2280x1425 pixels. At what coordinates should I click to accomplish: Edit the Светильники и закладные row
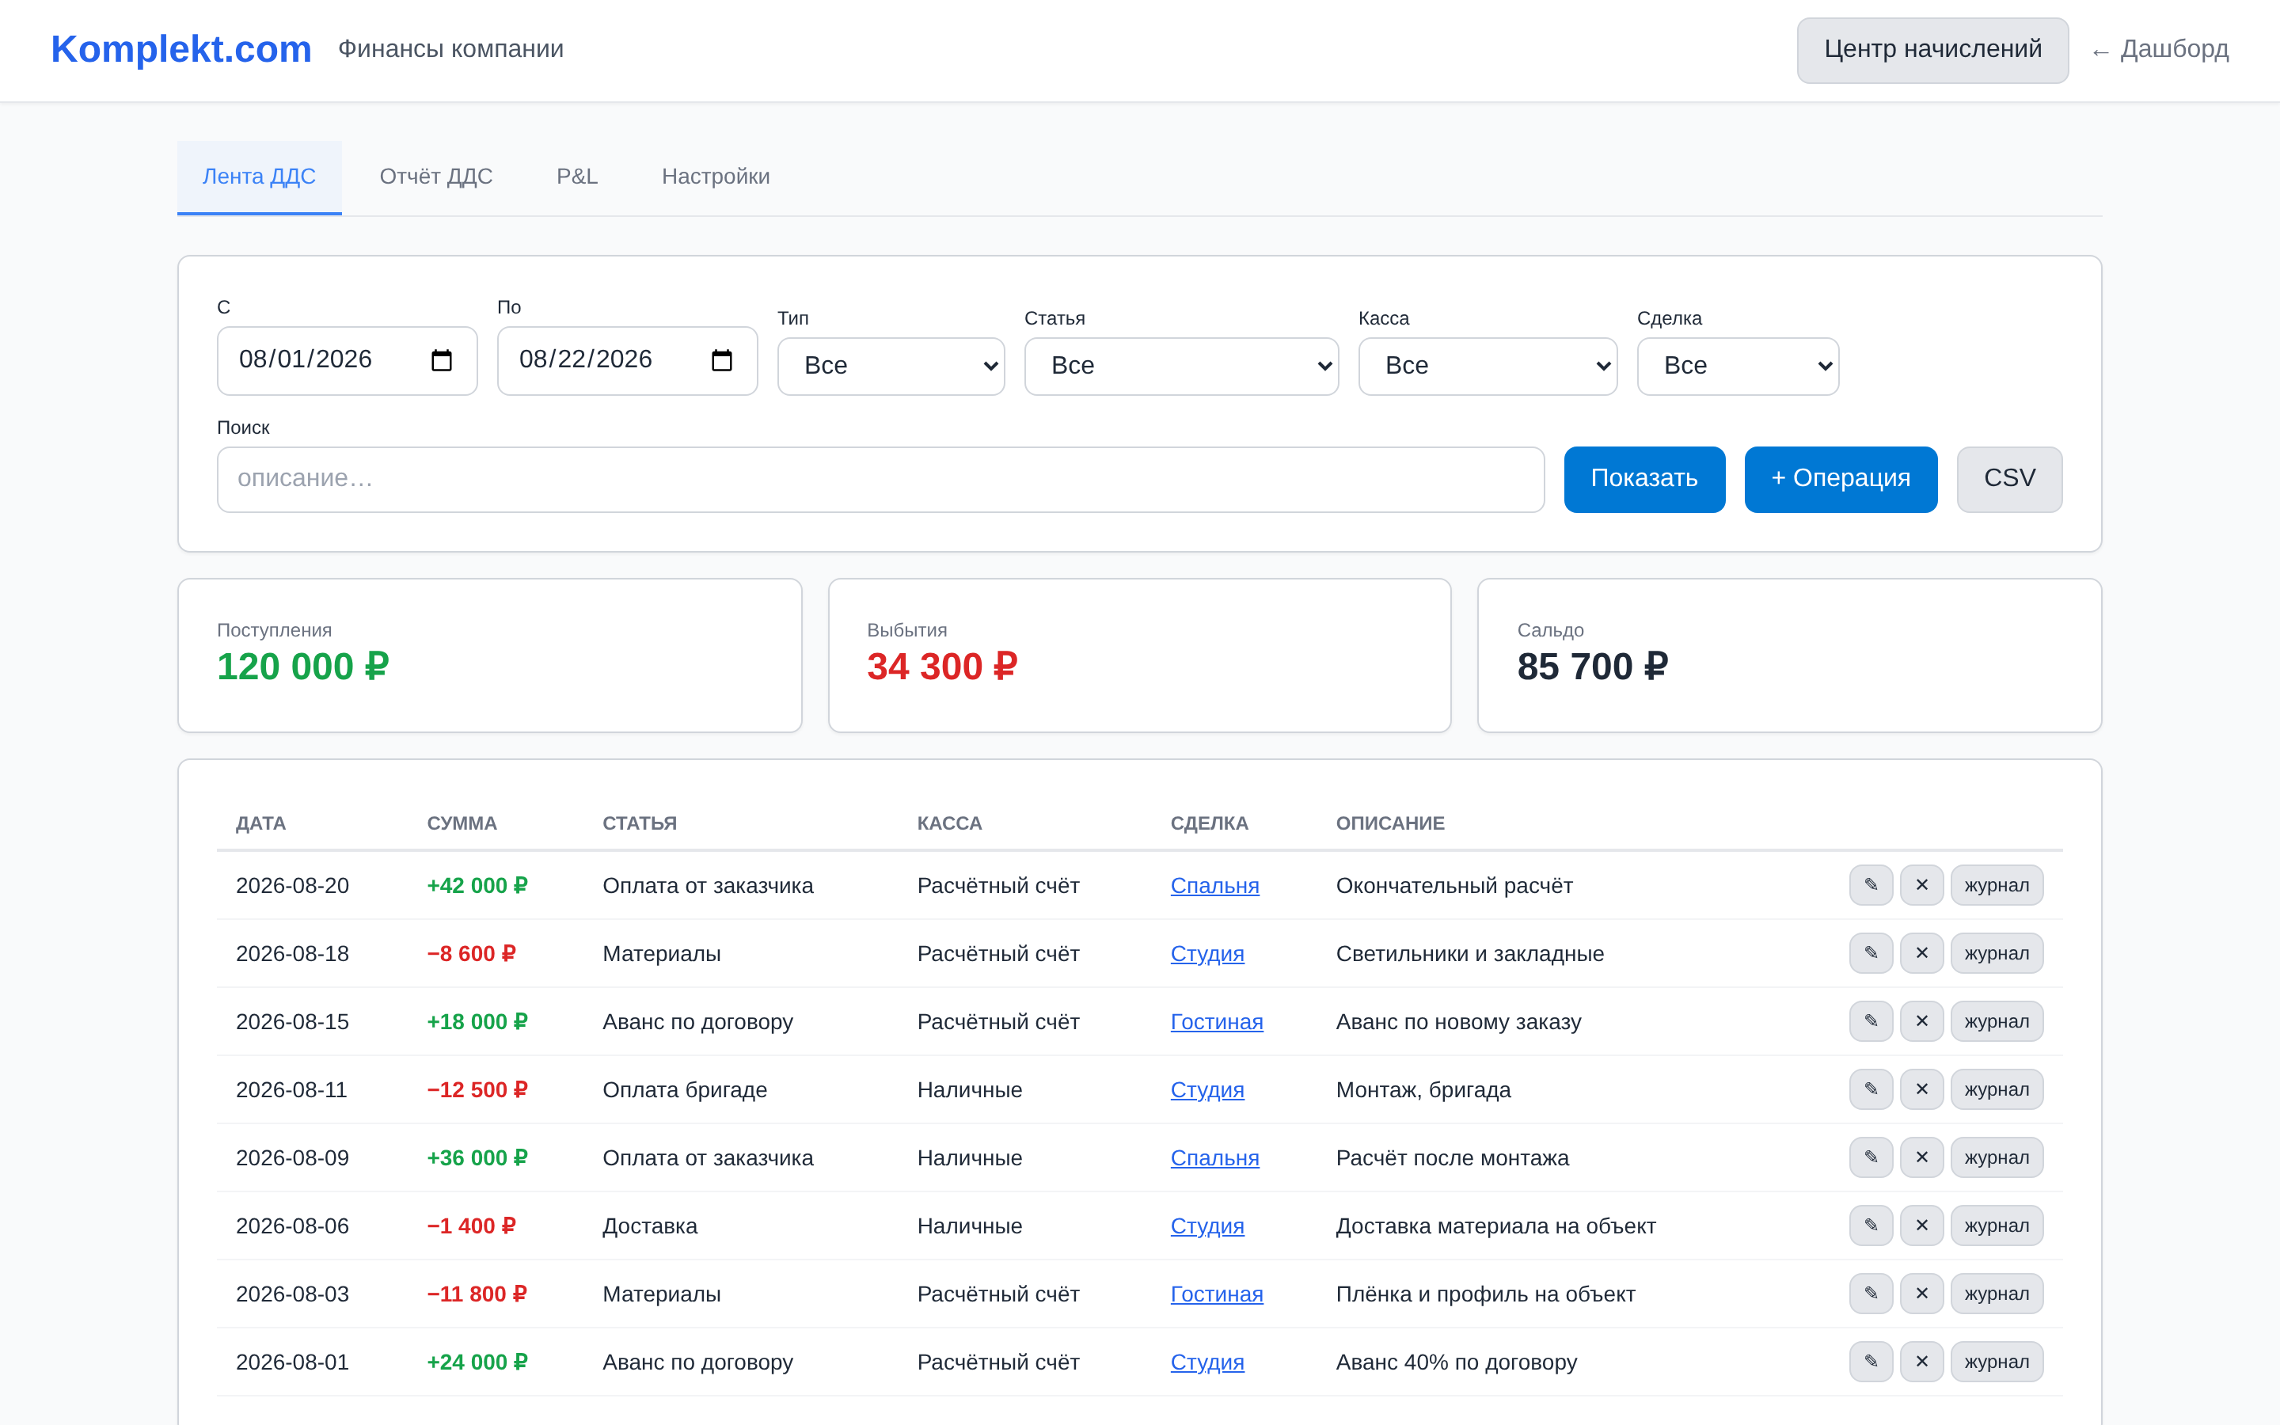[1871, 953]
